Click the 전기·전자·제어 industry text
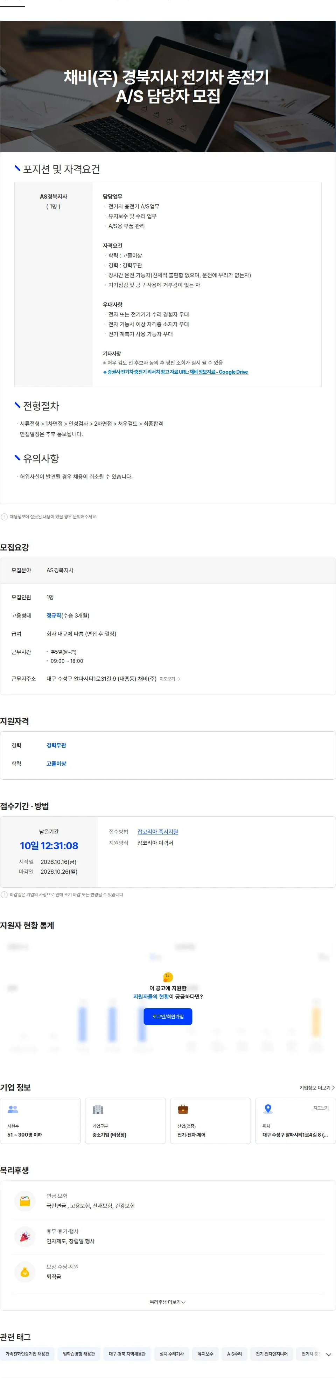 coord(191,1134)
